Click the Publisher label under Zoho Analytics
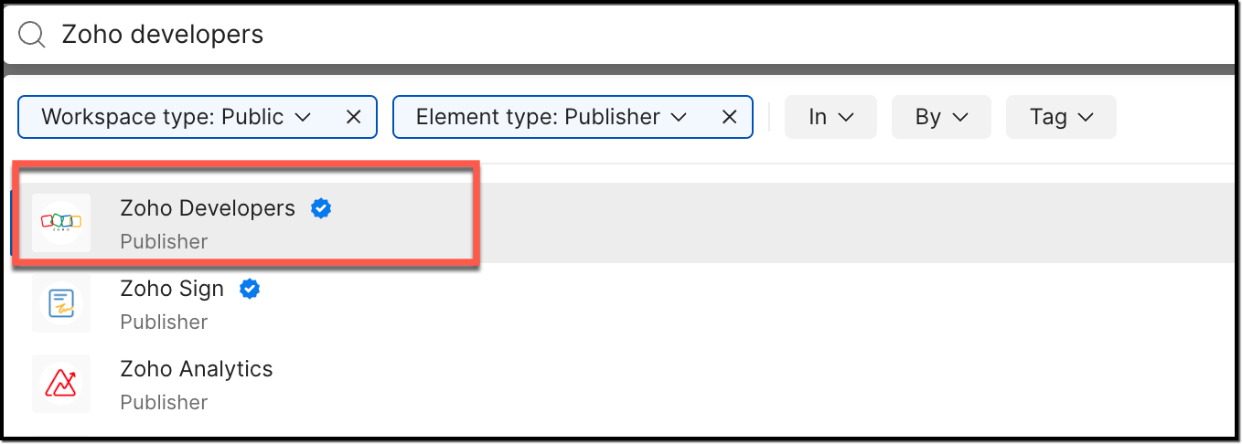Screen dimensions: 1242x444 click(164, 402)
